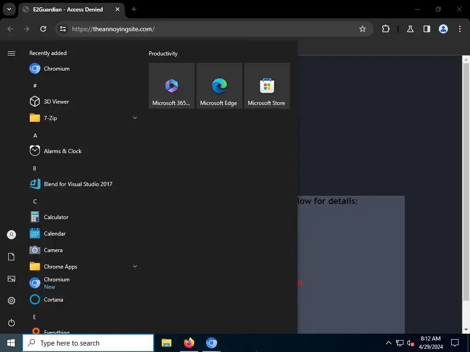The image size is (470, 352).
Task: Click in taskbar search box
Action: [x=88, y=343]
